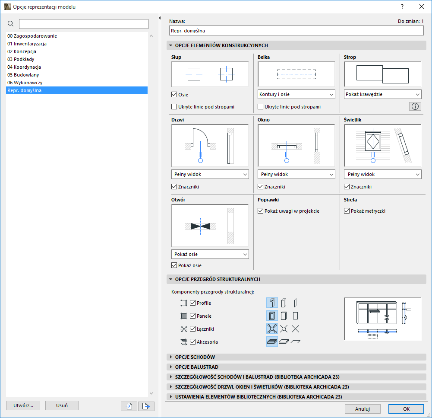The image size is (432, 418).
Task: Open the Belka display dropdown Kontury i osie
Action: click(296, 94)
